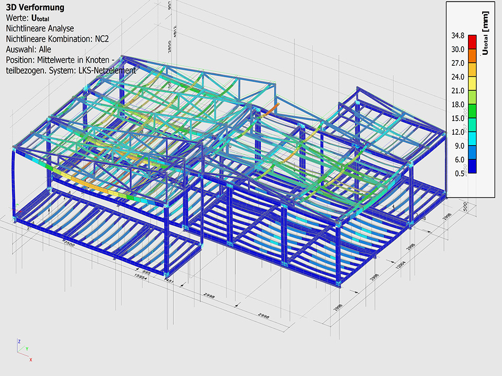Image resolution: width=502 pixels, height=376 pixels.
Task: Click the 0.5 minimum legend value
Action: click(x=459, y=173)
